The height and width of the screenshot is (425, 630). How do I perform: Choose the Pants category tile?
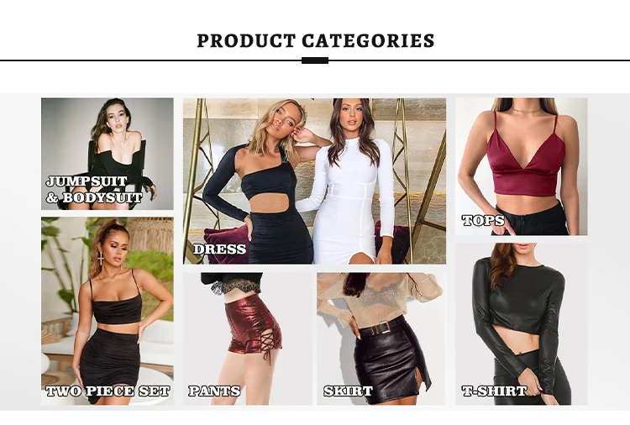[248, 338]
